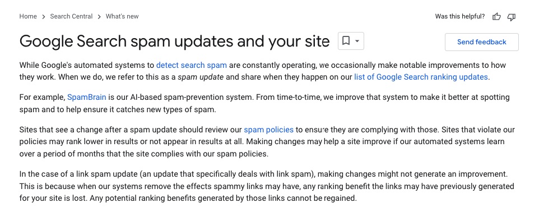Click the 'Google Search spam updates and your site' heading
Screen dimensions: 539x221
[175, 42]
